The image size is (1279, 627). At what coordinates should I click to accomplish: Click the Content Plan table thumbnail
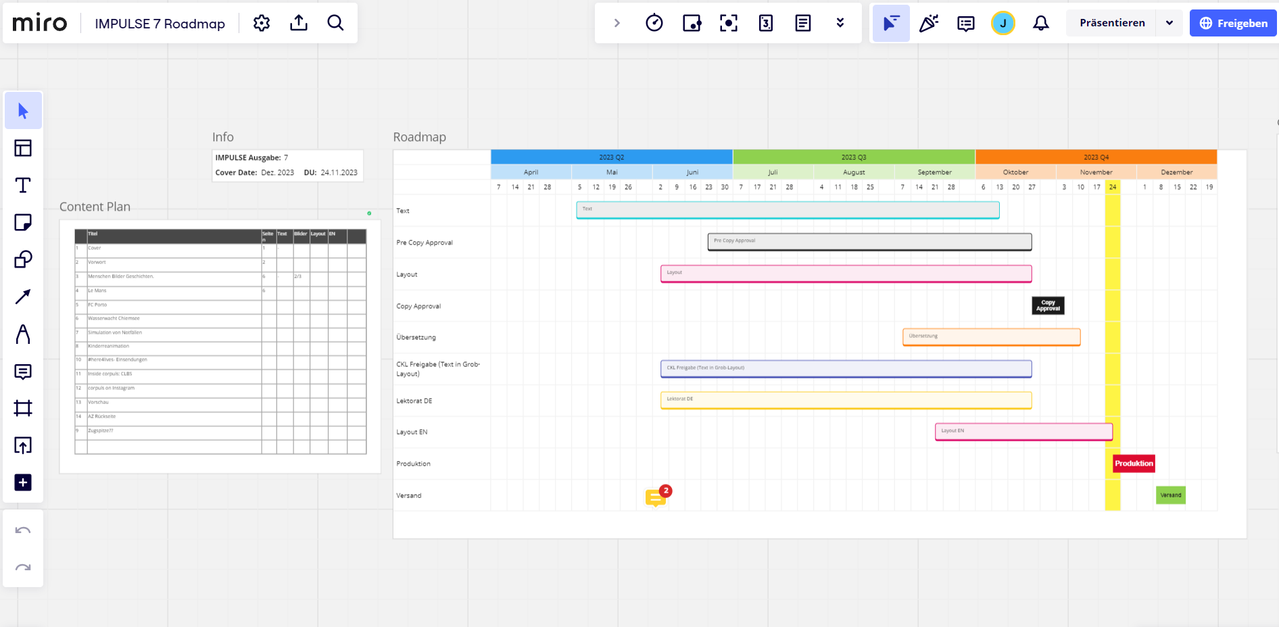pos(220,341)
